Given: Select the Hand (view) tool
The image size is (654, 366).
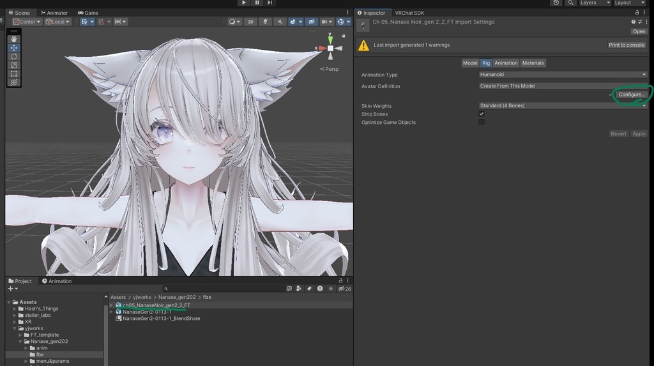Looking at the screenshot, I should tap(14, 39).
